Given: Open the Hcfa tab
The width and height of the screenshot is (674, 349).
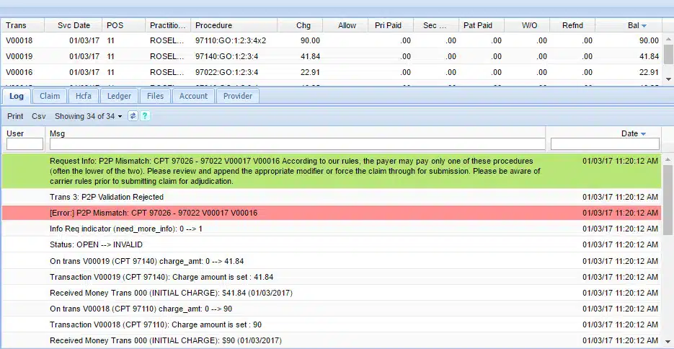Looking at the screenshot, I should (84, 96).
